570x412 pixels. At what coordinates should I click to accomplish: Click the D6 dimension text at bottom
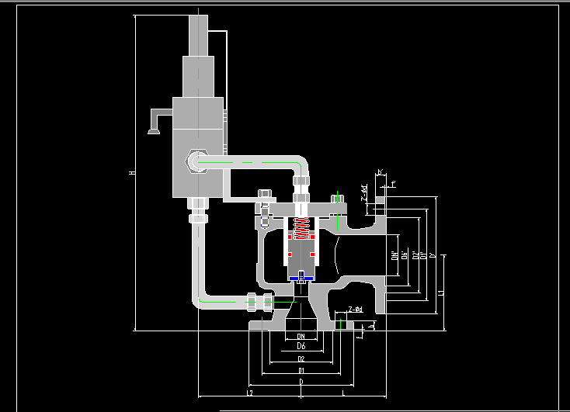click(x=301, y=347)
